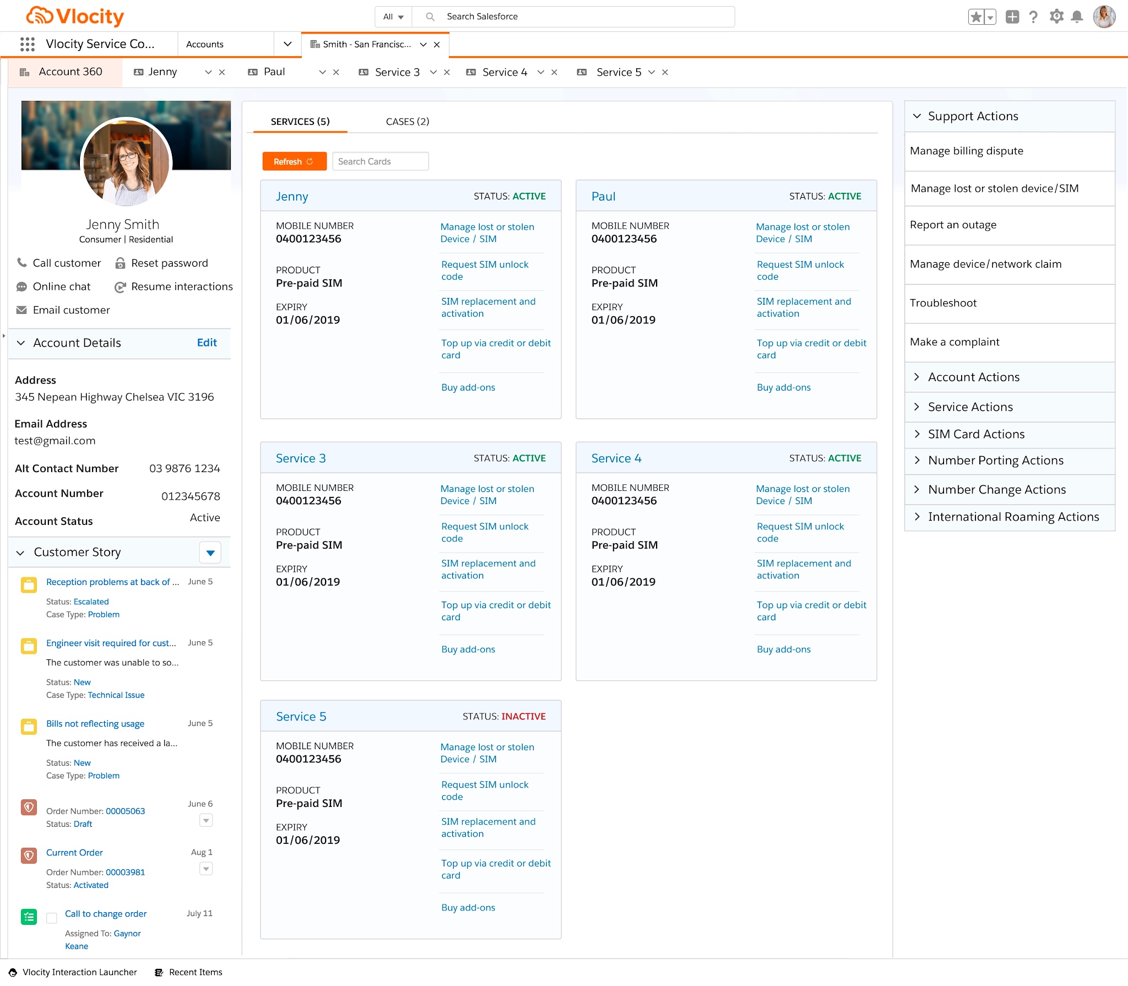
Task: Collapse the Support Actions section
Action: click(x=917, y=116)
